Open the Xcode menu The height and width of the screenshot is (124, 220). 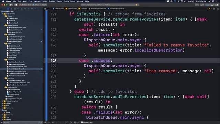[x=9, y=1]
